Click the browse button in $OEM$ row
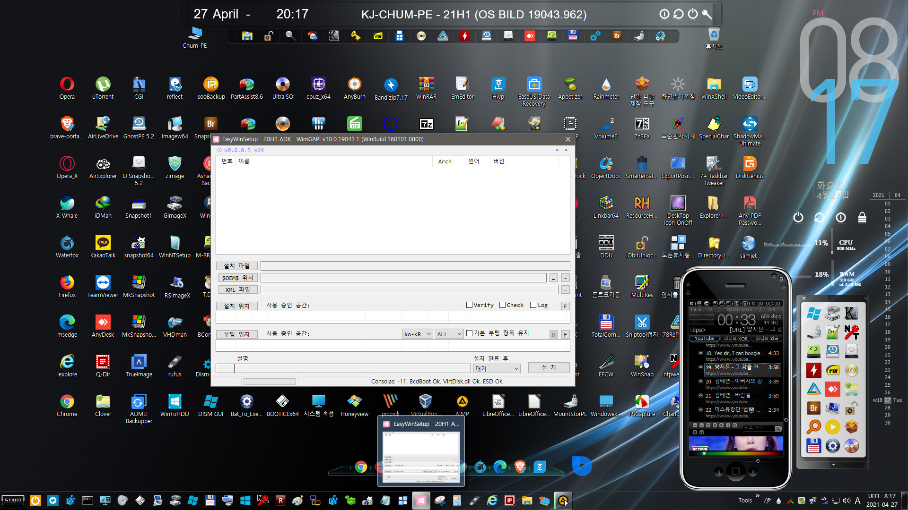Image resolution: width=908 pixels, height=510 pixels. coord(553,278)
